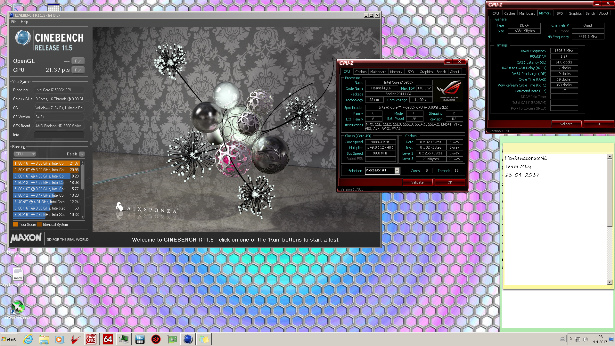Open Caches tab in front CPU-Z window

[361, 72]
